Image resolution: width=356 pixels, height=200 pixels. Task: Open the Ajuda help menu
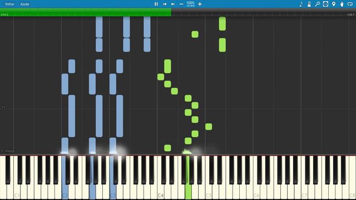(24, 4)
